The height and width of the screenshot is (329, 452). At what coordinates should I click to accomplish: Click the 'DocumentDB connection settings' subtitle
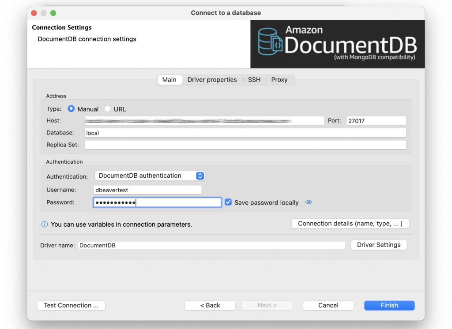coord(87,39)
